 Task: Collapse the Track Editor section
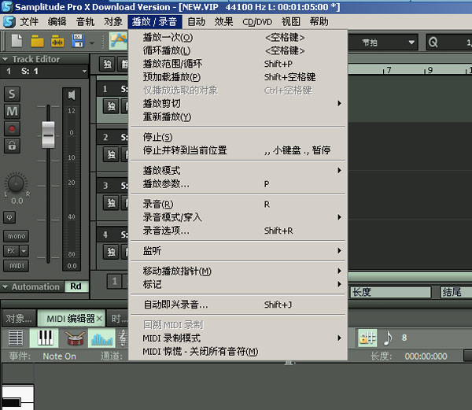(5, 59)
